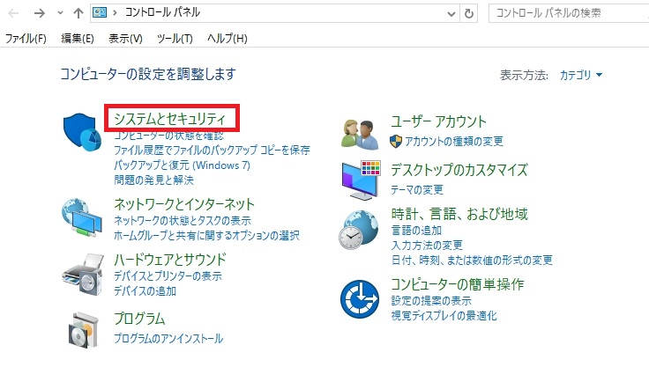
Task: Click the Control Panel icon in address bar
Action: [x=100, y=13]
